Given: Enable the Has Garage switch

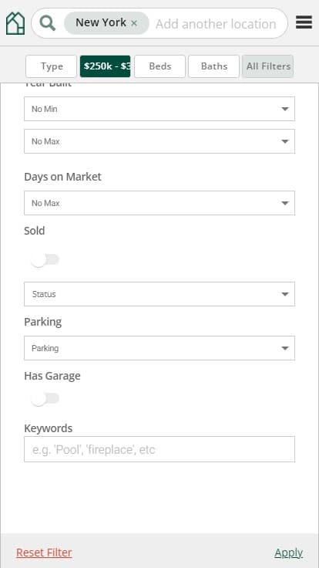Looking at the screenshot, I should [x=45, y=399].
